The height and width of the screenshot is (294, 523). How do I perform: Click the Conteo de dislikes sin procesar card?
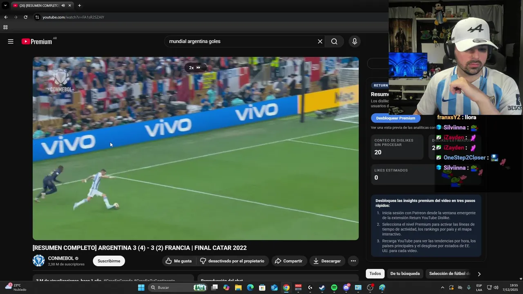tap(397, 147)
